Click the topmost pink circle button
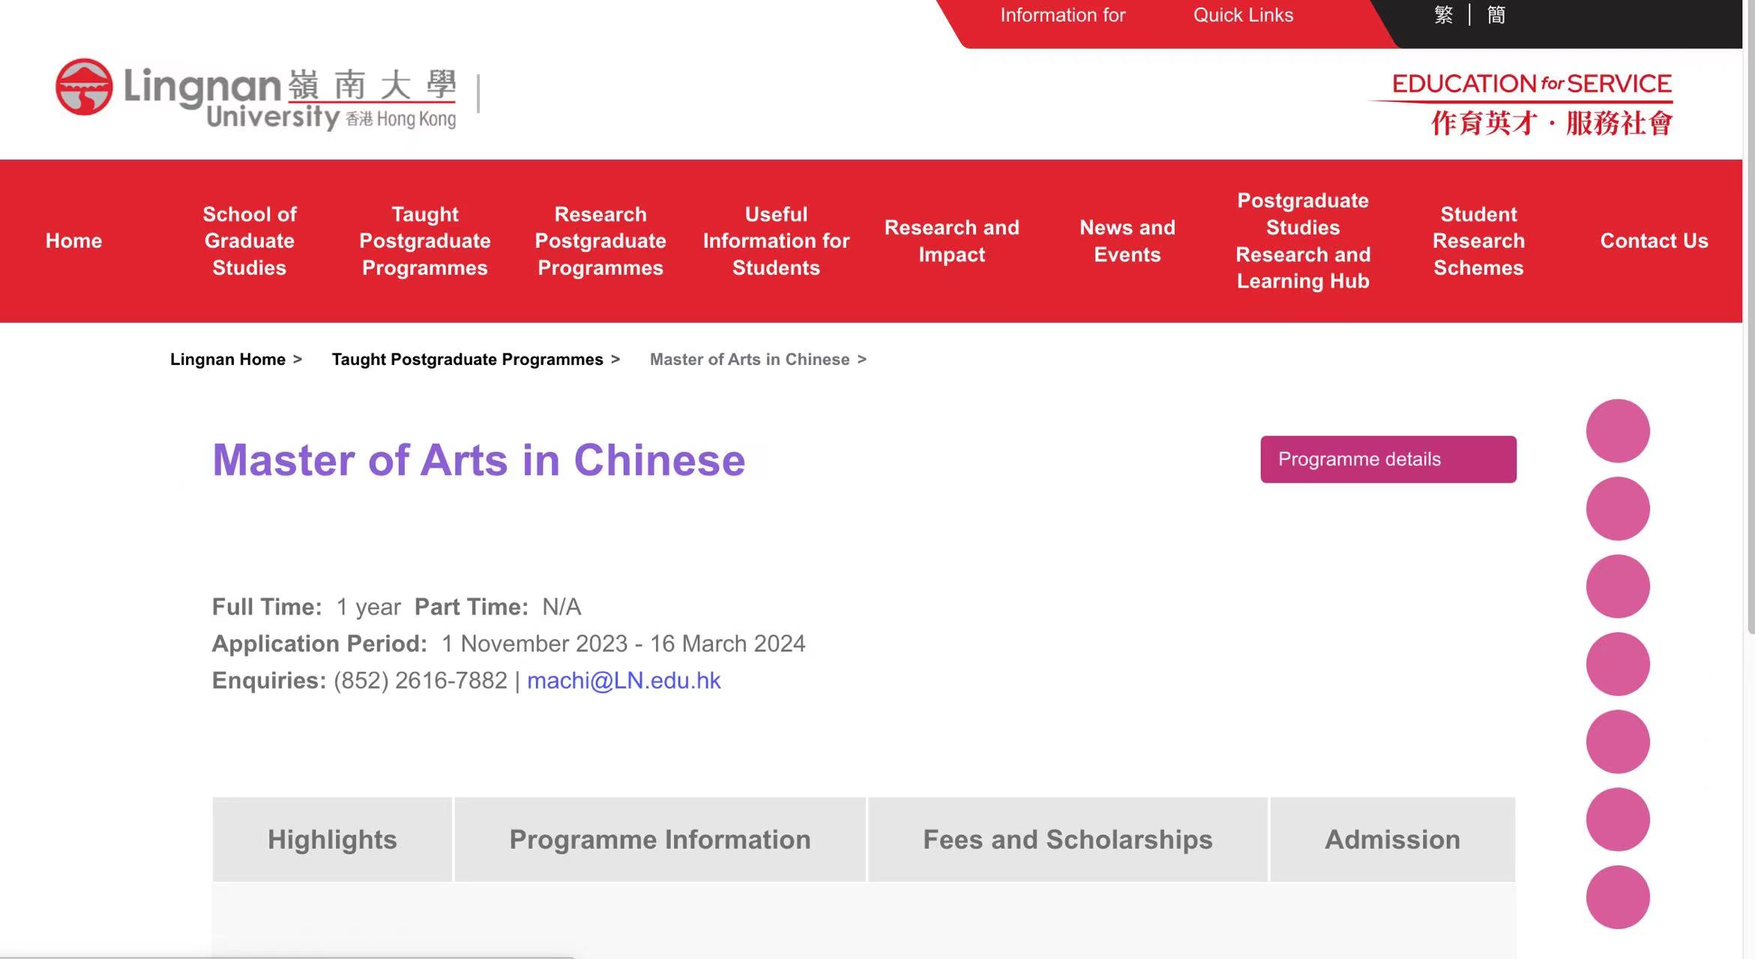This screenshot has height=959, width=1755. (1617, 431)
